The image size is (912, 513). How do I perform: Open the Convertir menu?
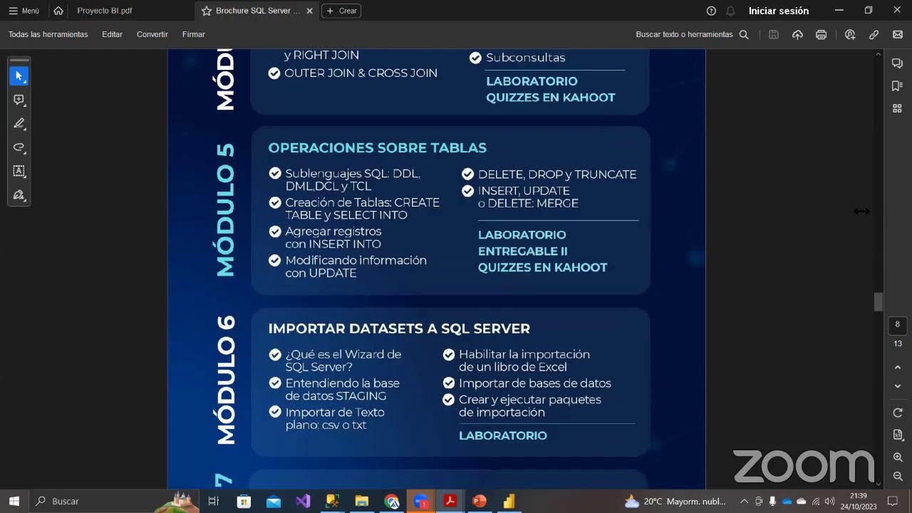click(x=152, y=34)
